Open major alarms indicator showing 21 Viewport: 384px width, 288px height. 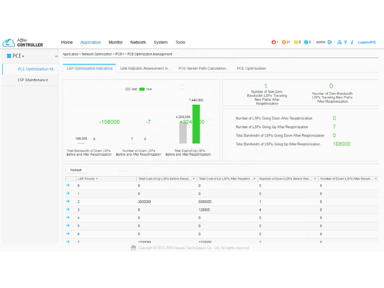(x=286, y=42)
